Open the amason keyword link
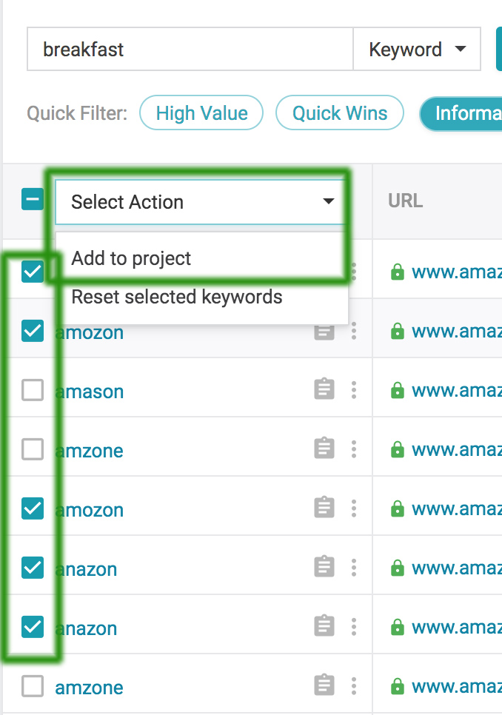Viewport: 502px width, 715px height. coord(90,392)
